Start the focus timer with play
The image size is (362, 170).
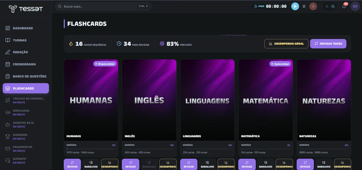295,6
